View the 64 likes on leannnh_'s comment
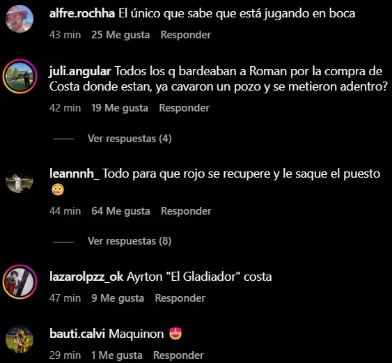Viewport: 392px width, 363px height. [120, 211]
